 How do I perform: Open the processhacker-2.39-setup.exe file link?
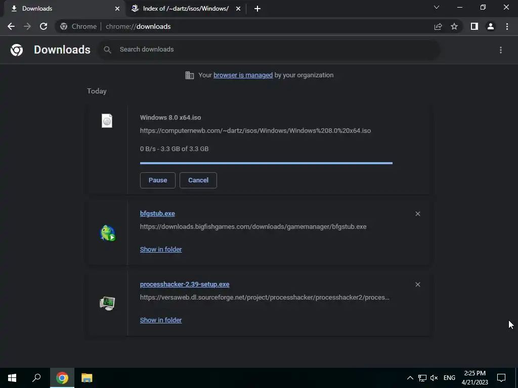click(x=185, y=284)
